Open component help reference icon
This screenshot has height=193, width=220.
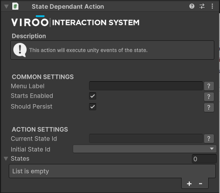pos(192,6)
